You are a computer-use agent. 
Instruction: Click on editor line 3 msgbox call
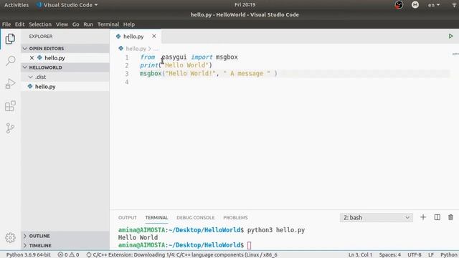pyautogui.click(x=209, y=73)
